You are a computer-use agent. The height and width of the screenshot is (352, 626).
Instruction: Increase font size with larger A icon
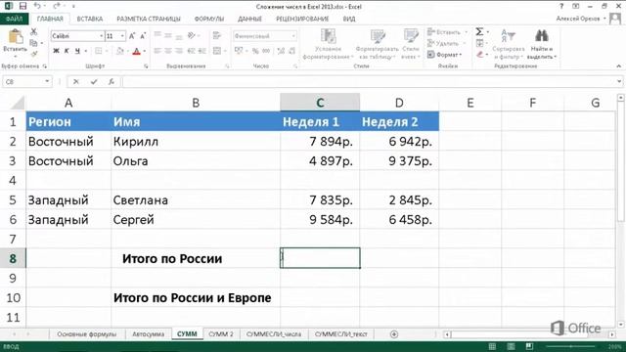click(132, 36)
